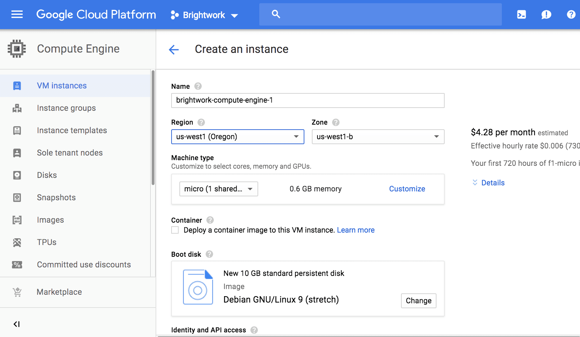Go back using the back arrow
580x337 pixels.
click(x=174, y=49)
